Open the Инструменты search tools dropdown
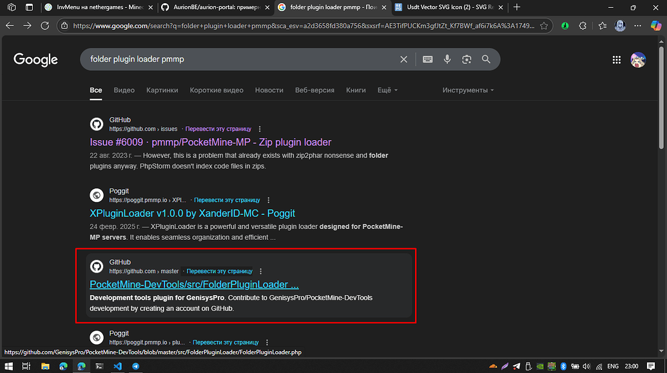The height and width of the screenshot is (373, 667). click(468, 90)
